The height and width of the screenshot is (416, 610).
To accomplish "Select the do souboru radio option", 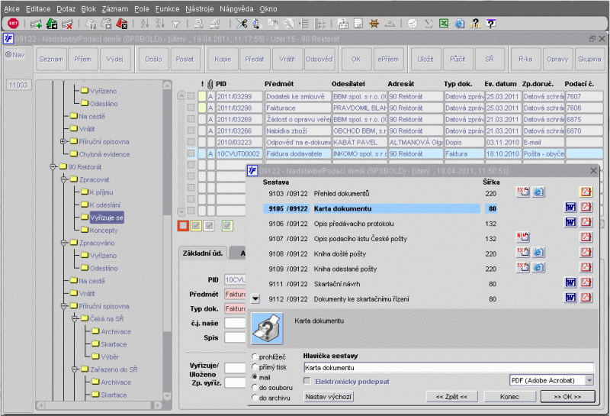I will click(255, 387).
